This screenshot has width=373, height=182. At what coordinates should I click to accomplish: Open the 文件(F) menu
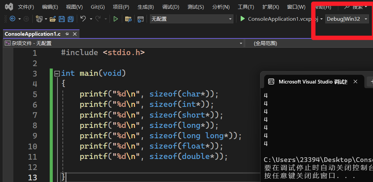click(x=26, y=7)
